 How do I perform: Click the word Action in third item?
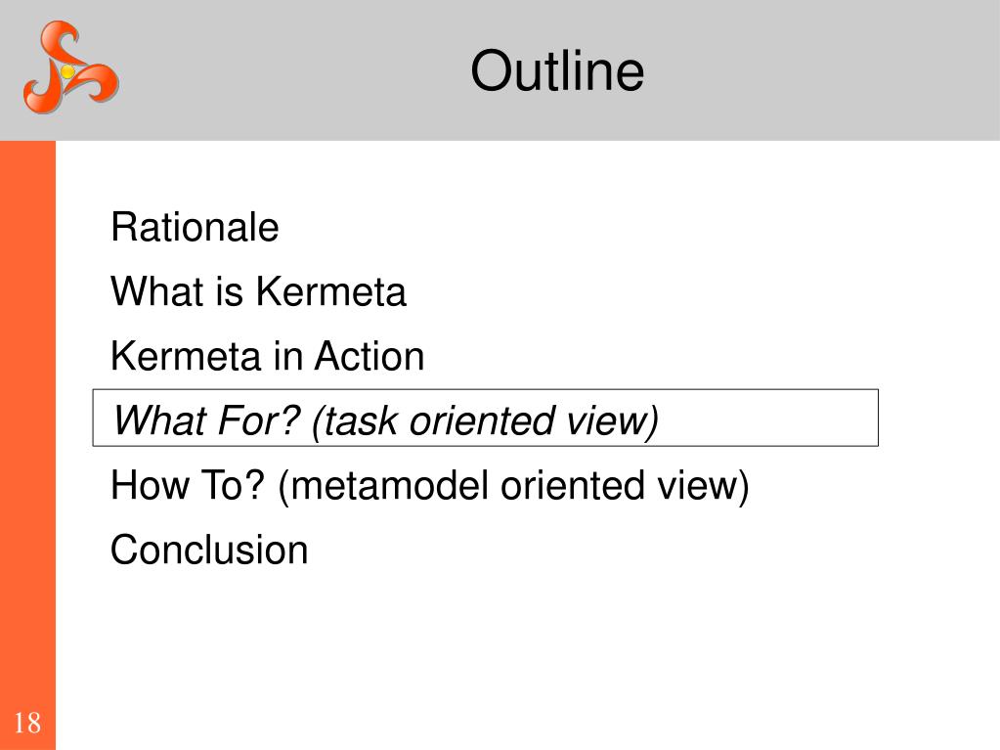pos(370,356)
